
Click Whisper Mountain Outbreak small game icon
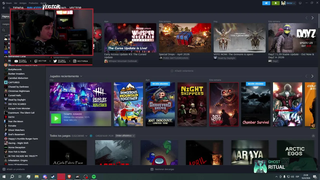pos(106,61)
